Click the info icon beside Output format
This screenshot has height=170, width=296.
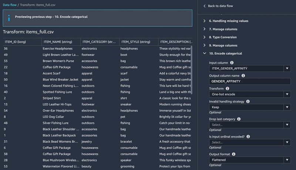[234, 154]
